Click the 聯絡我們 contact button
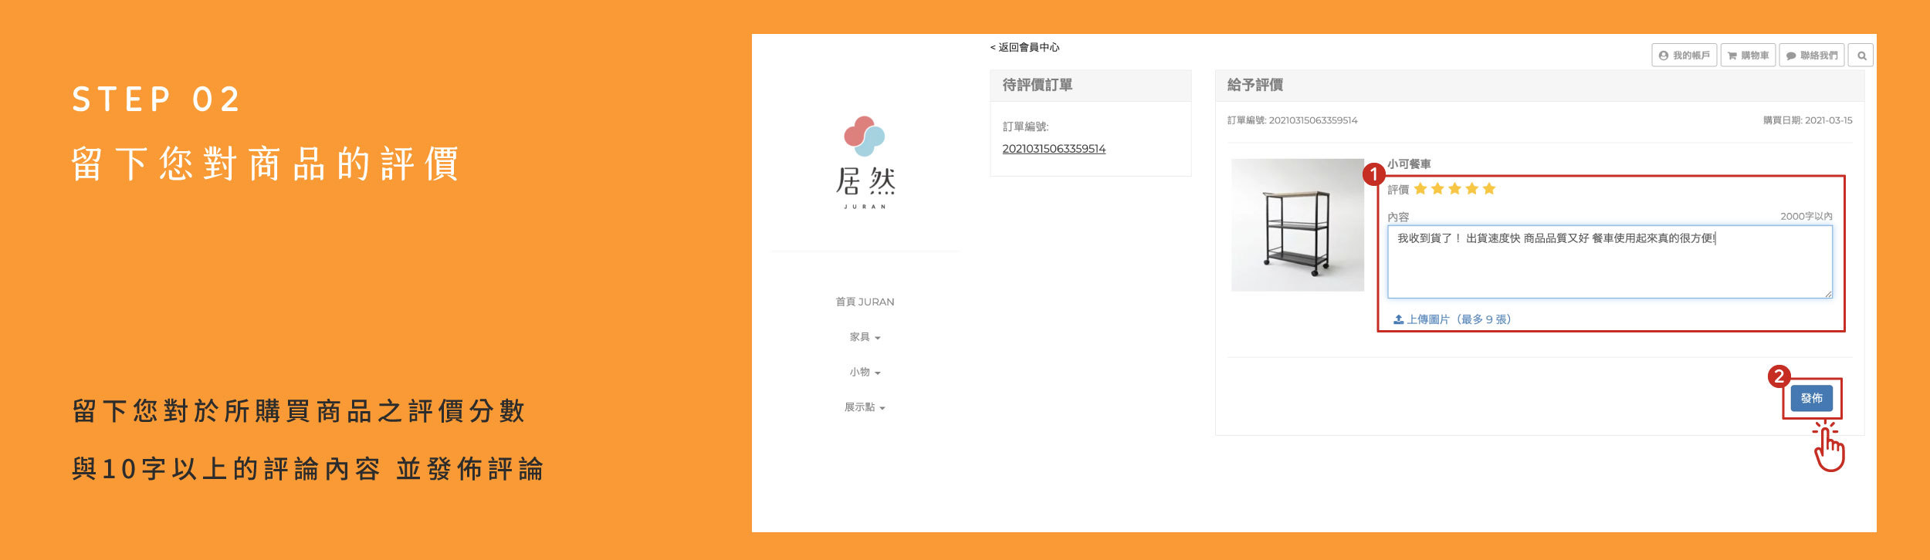 tap(1811, 56)
